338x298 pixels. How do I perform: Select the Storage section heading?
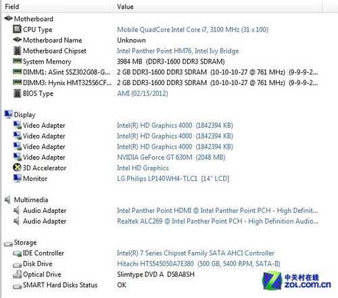(x=25, y=243)
